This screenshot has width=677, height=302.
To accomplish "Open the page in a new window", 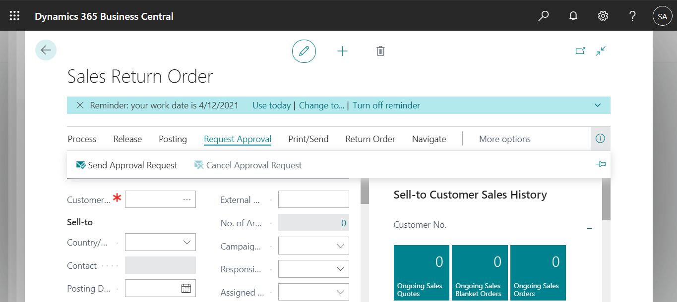I will [580, 50].
